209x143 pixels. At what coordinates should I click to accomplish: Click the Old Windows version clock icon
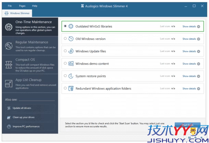point(71,39)
